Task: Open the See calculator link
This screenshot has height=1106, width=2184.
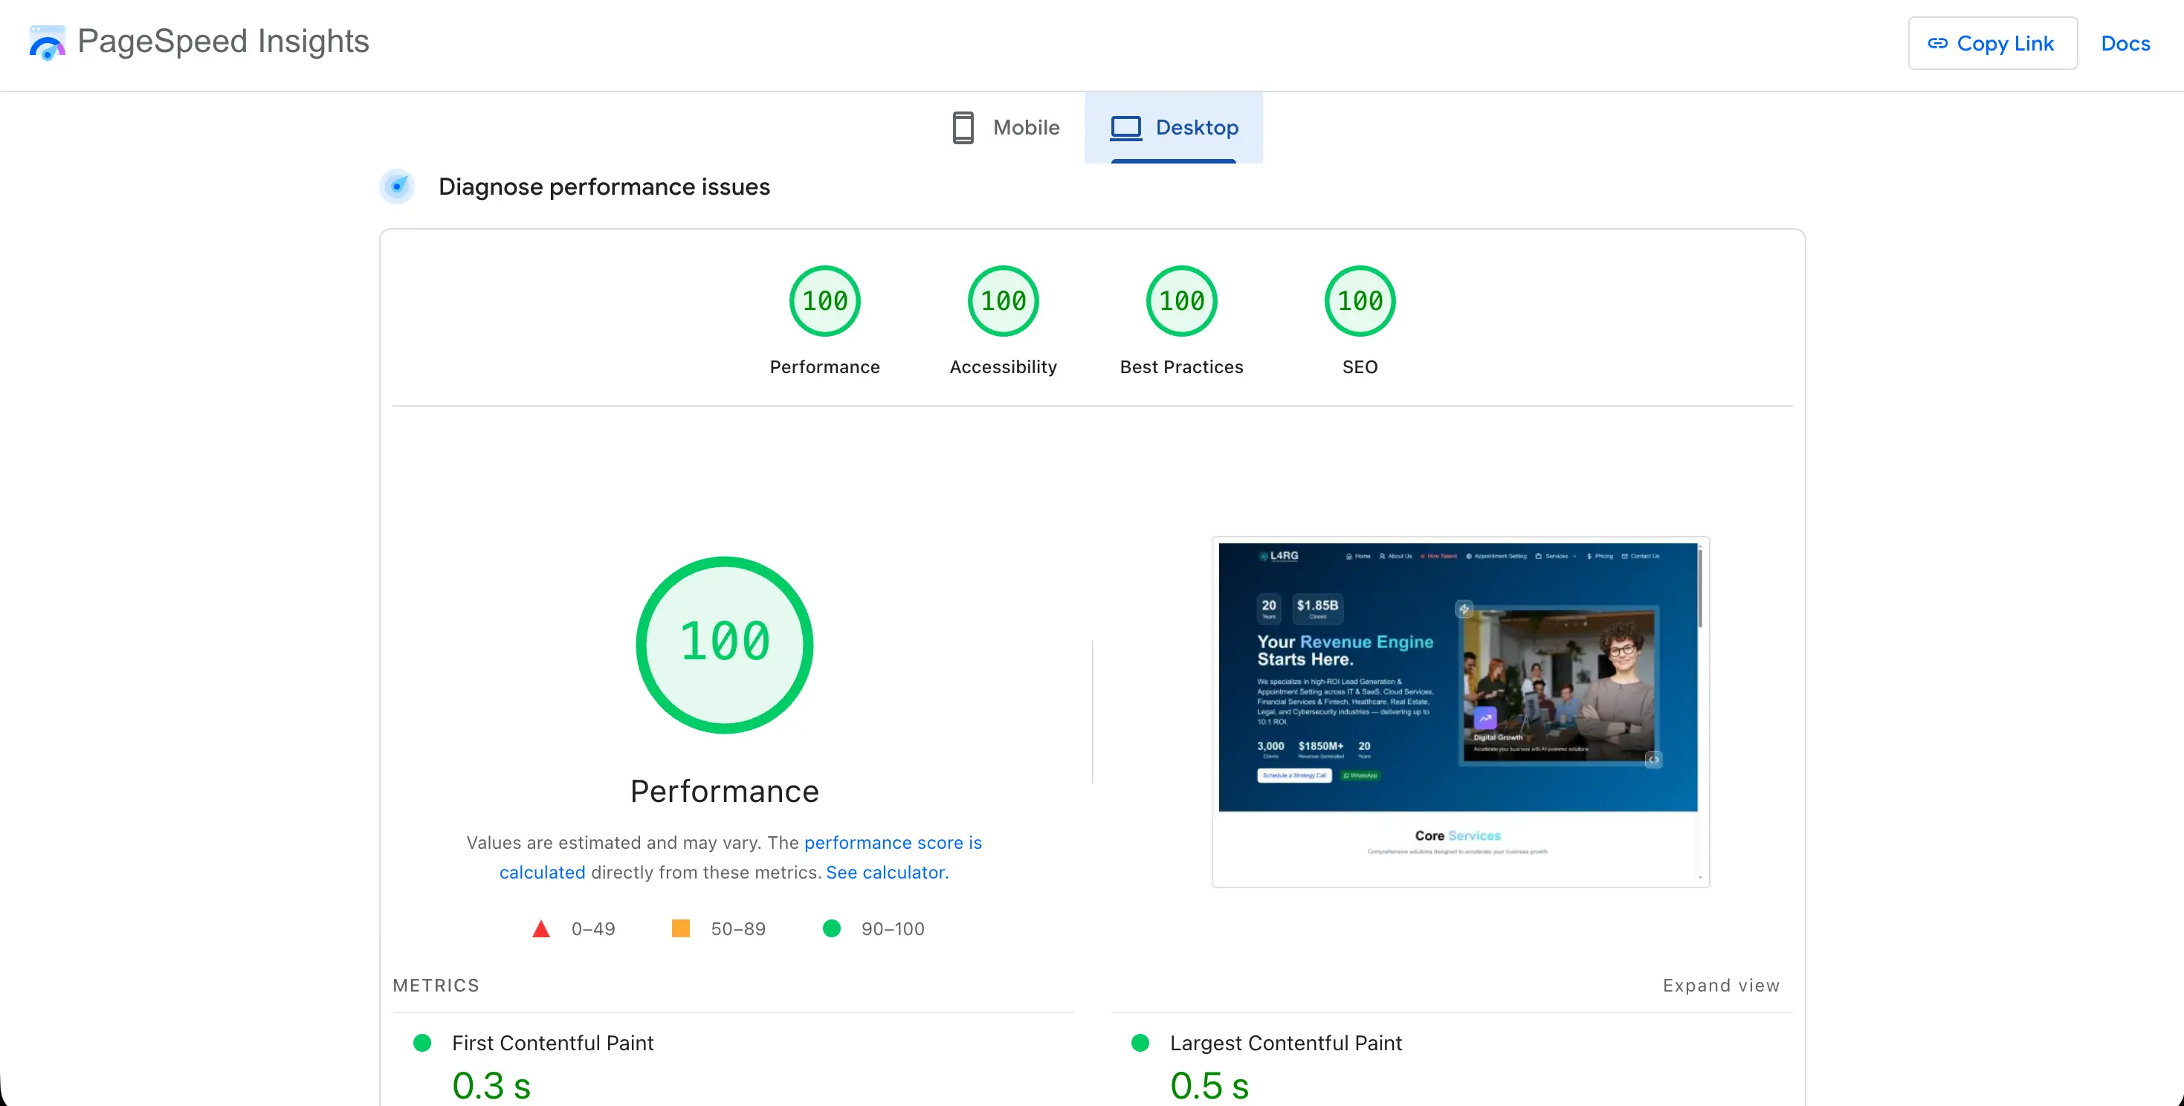Action: tap(887, 872)
